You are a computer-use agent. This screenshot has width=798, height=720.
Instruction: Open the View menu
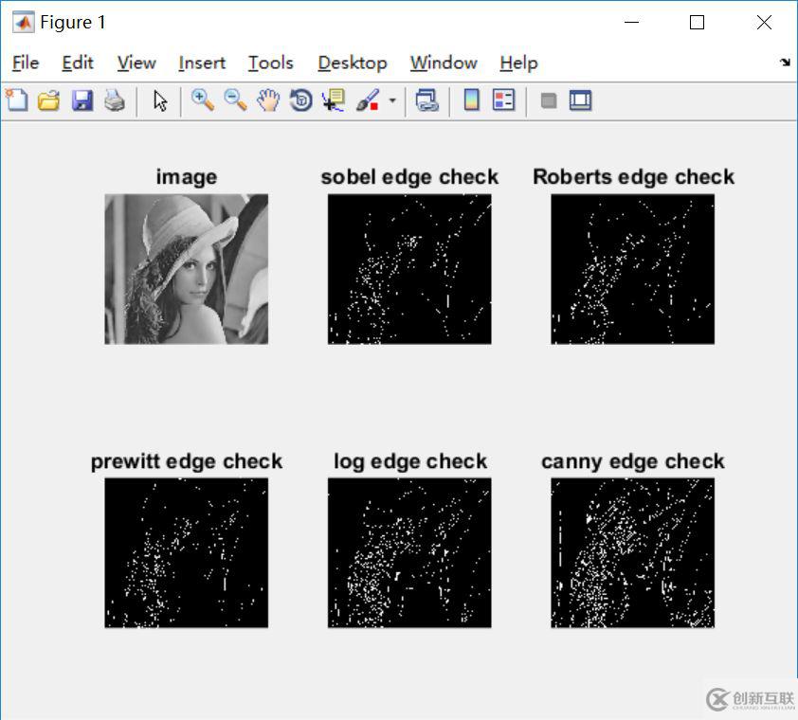136,63
